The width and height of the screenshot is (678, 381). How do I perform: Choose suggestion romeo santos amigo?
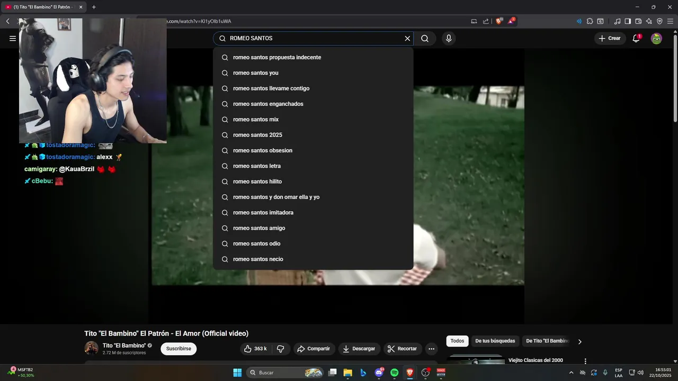click(313, 228)
